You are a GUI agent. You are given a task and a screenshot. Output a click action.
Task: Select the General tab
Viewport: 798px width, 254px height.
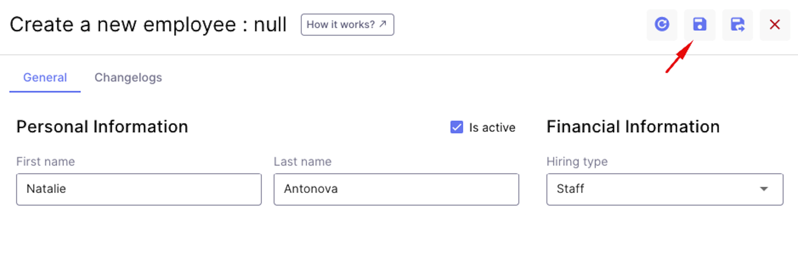[45, 78]
